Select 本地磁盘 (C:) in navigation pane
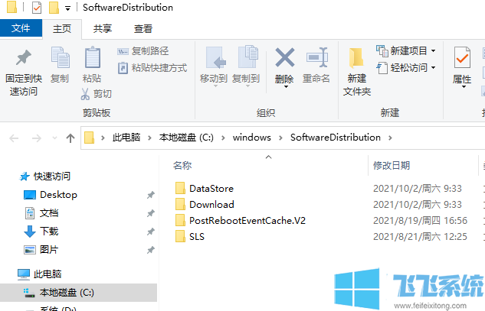This screenshot has width=485, height=311. point(78,293)
